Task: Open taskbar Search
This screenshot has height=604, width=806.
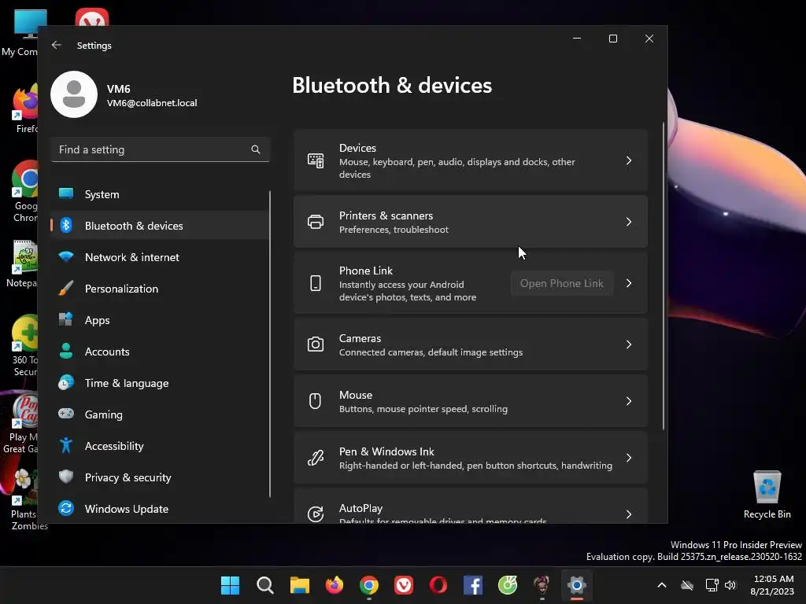Action: click(264, 585)
